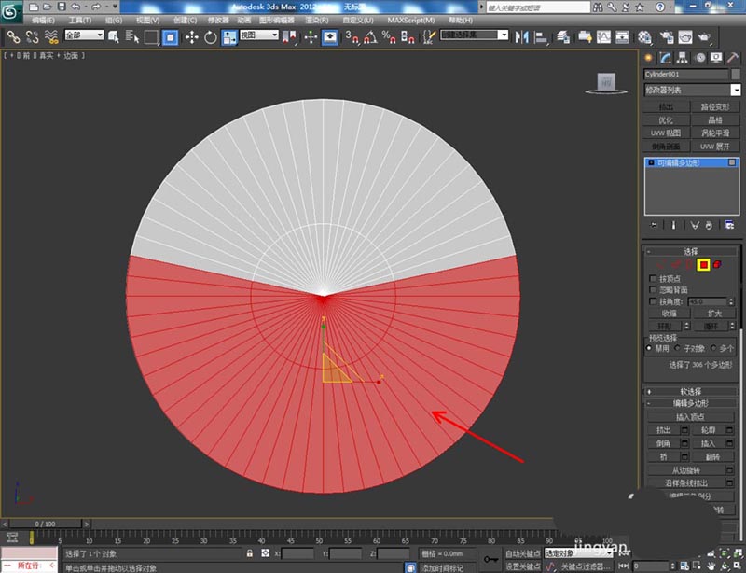Screen dimensions: 746x573
Task: Select the 子对象 preview radio button
Action: point(678,348)
